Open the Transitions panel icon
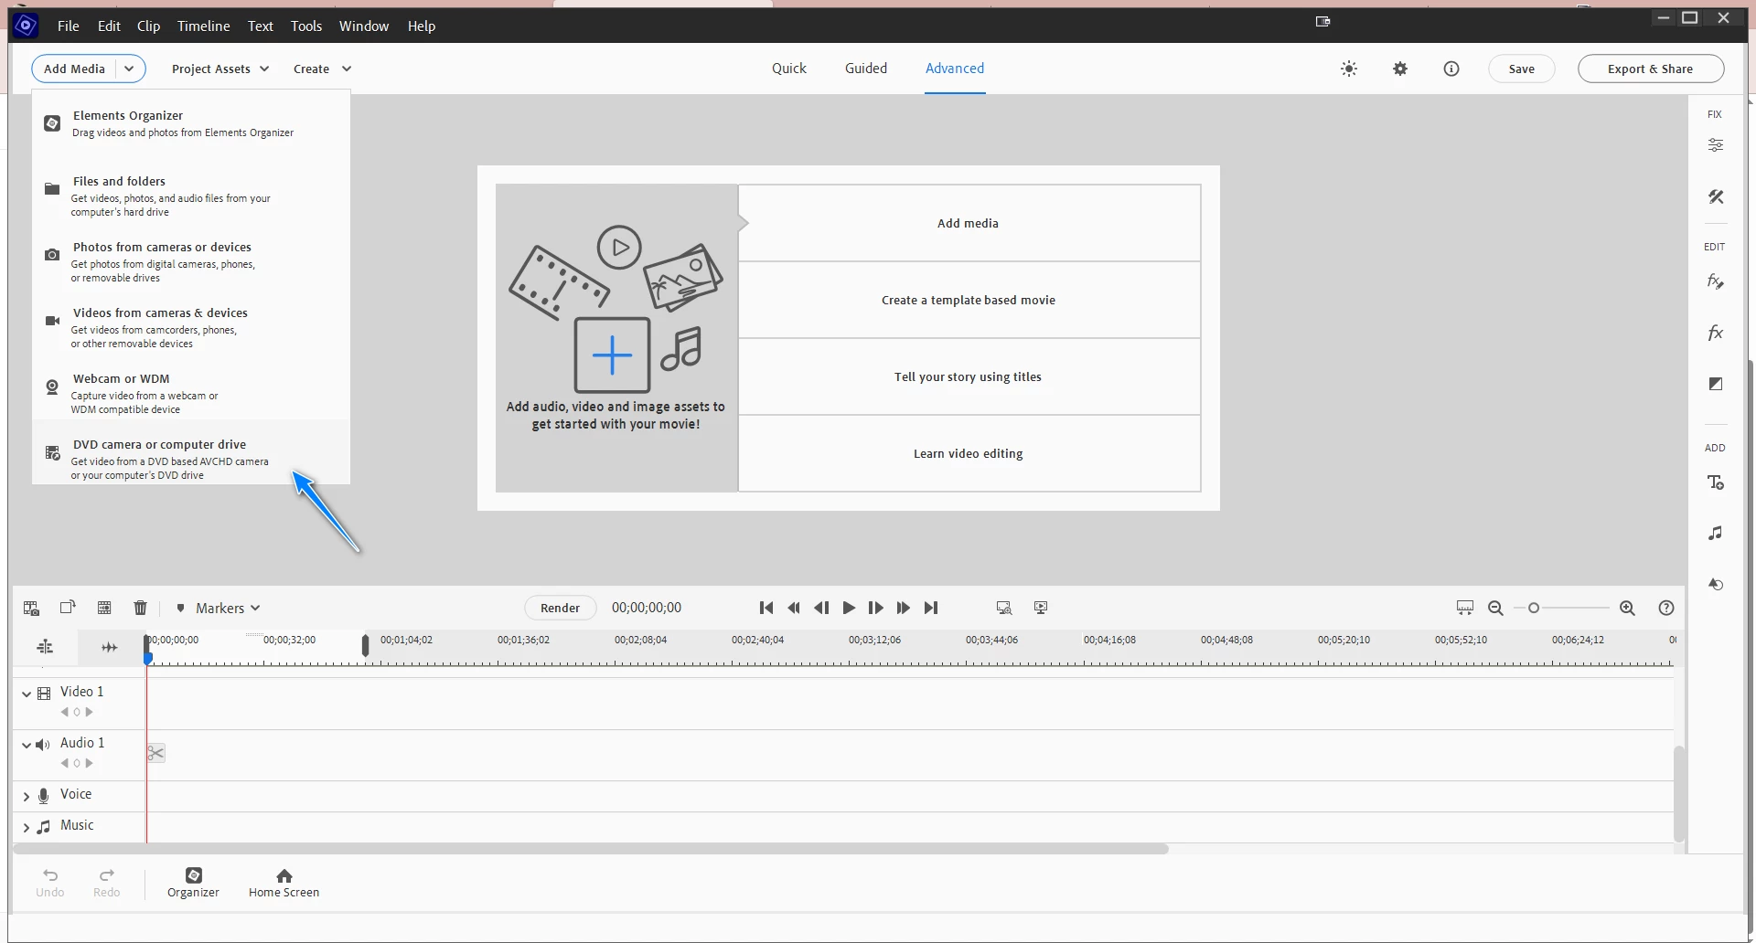This screenshot has height=943, width=1756. pyautogui.click(x=1715, y=384)
